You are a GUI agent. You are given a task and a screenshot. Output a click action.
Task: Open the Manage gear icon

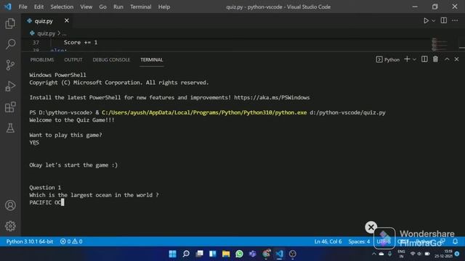click(10, 225)
